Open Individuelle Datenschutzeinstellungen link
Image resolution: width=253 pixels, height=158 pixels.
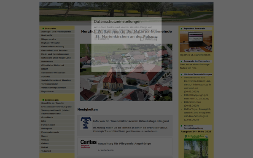(x=126, y=64)
